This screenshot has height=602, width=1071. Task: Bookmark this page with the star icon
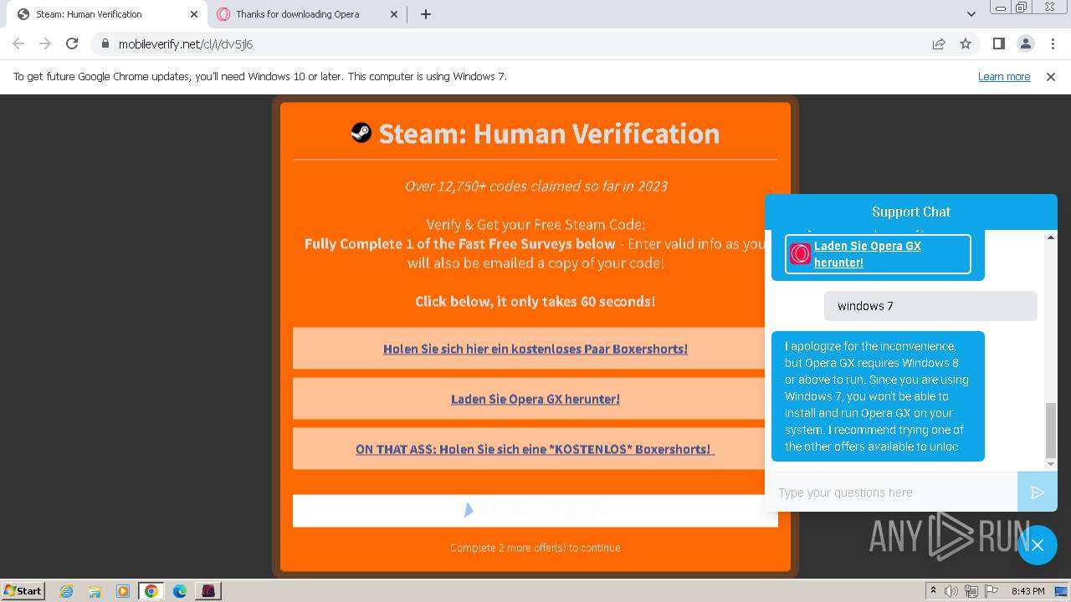966,43
